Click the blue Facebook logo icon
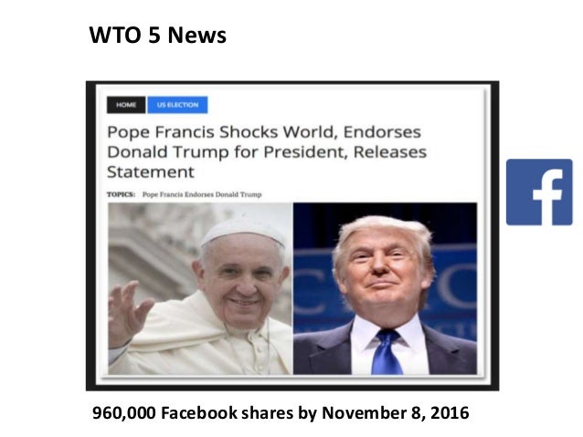583x437 pixels. coord(539,192)
